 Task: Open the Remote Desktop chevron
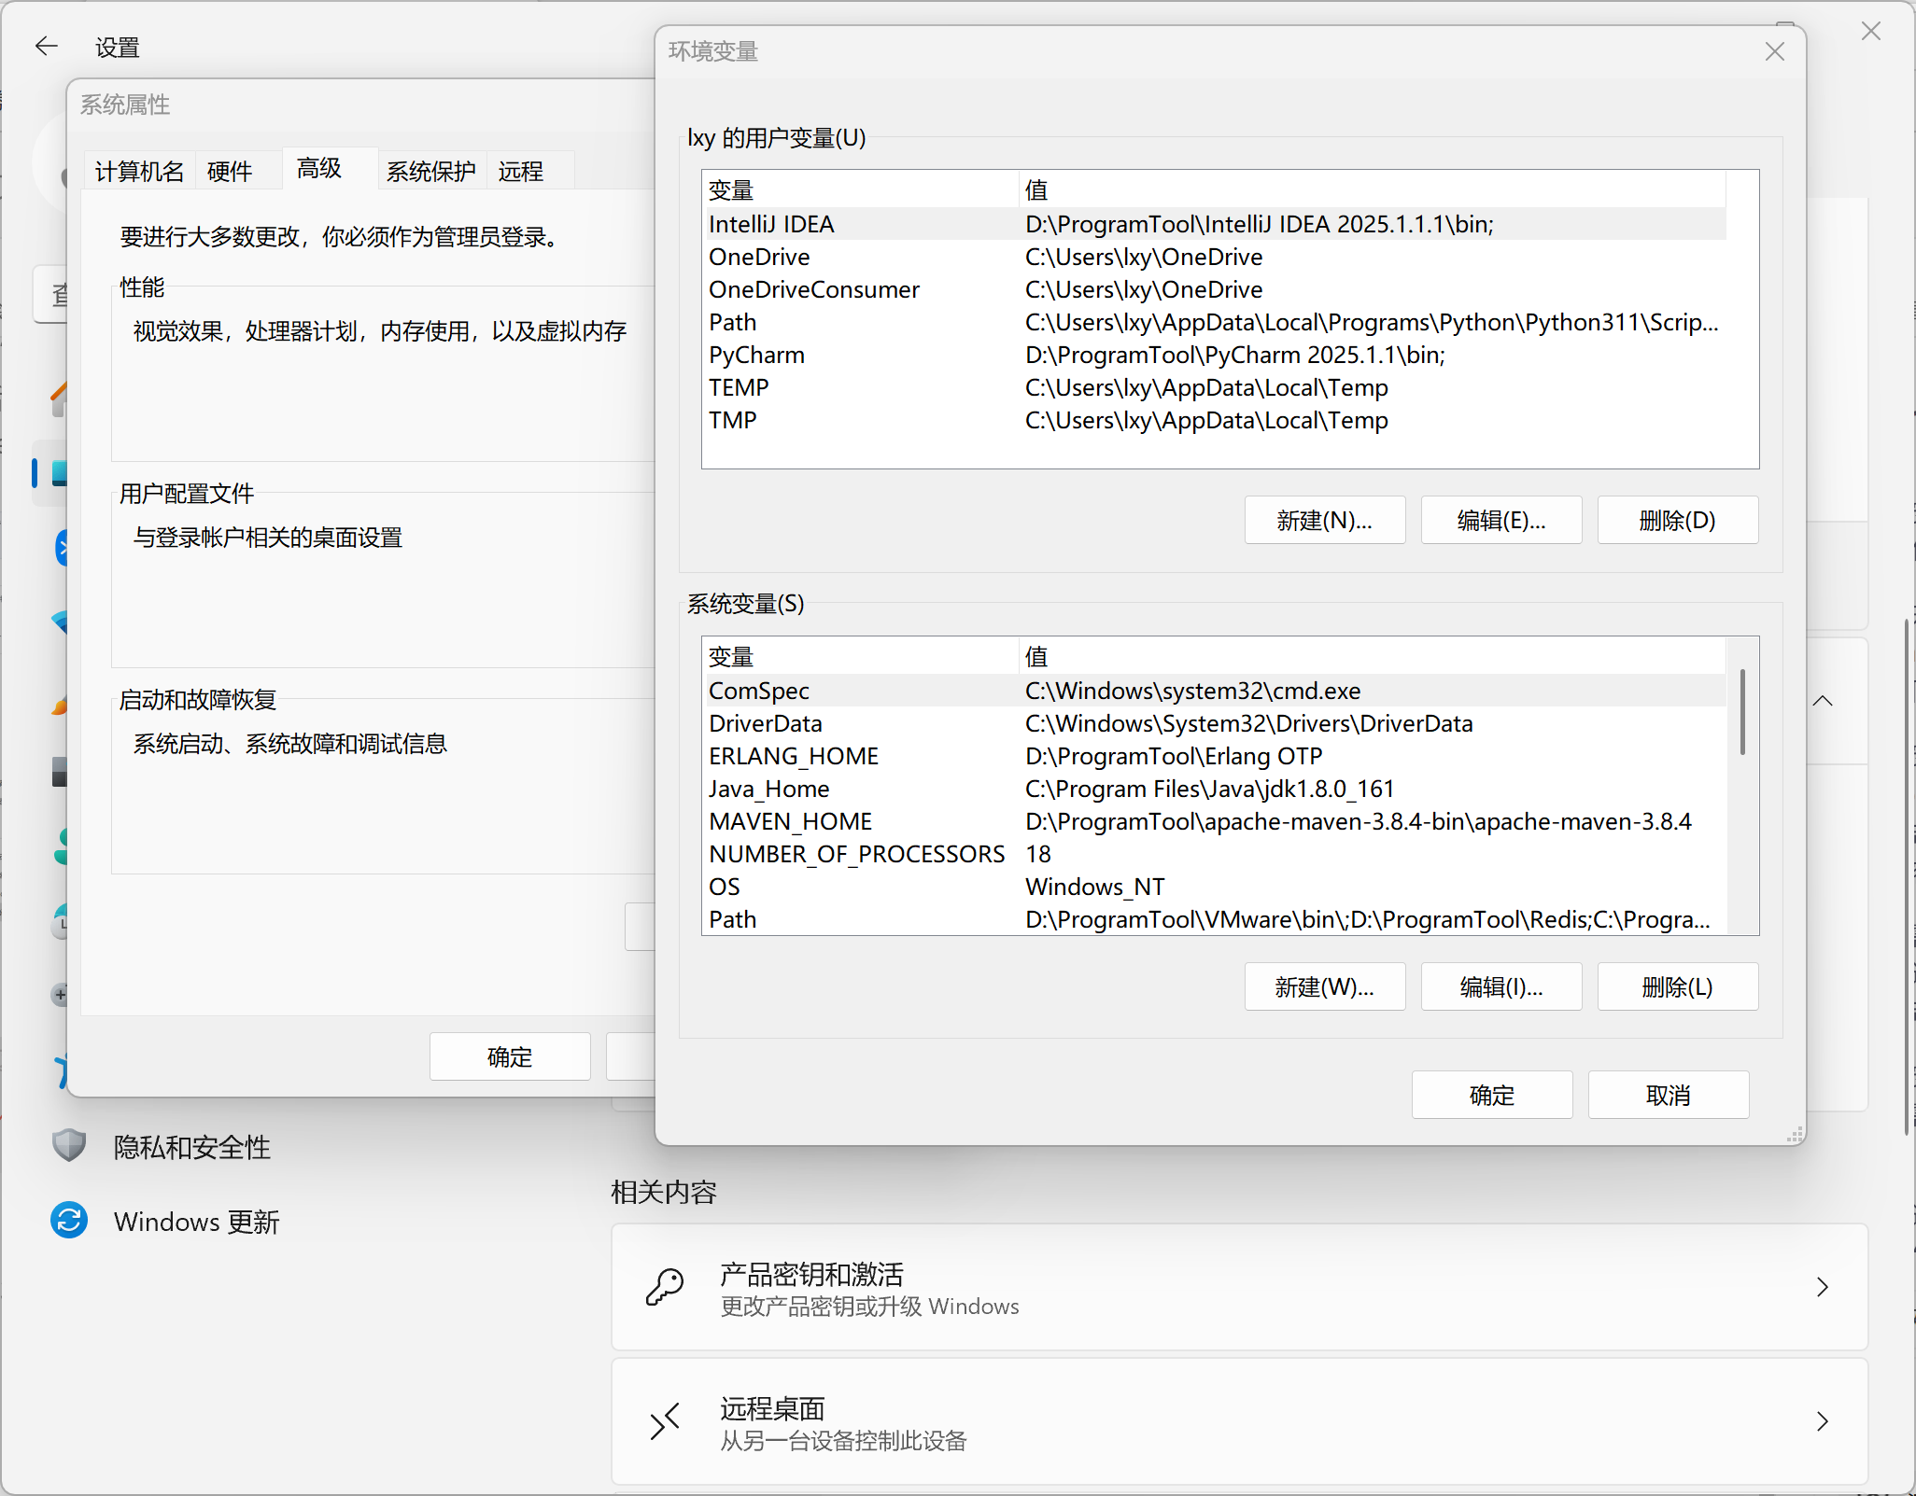(1822, 1421)
